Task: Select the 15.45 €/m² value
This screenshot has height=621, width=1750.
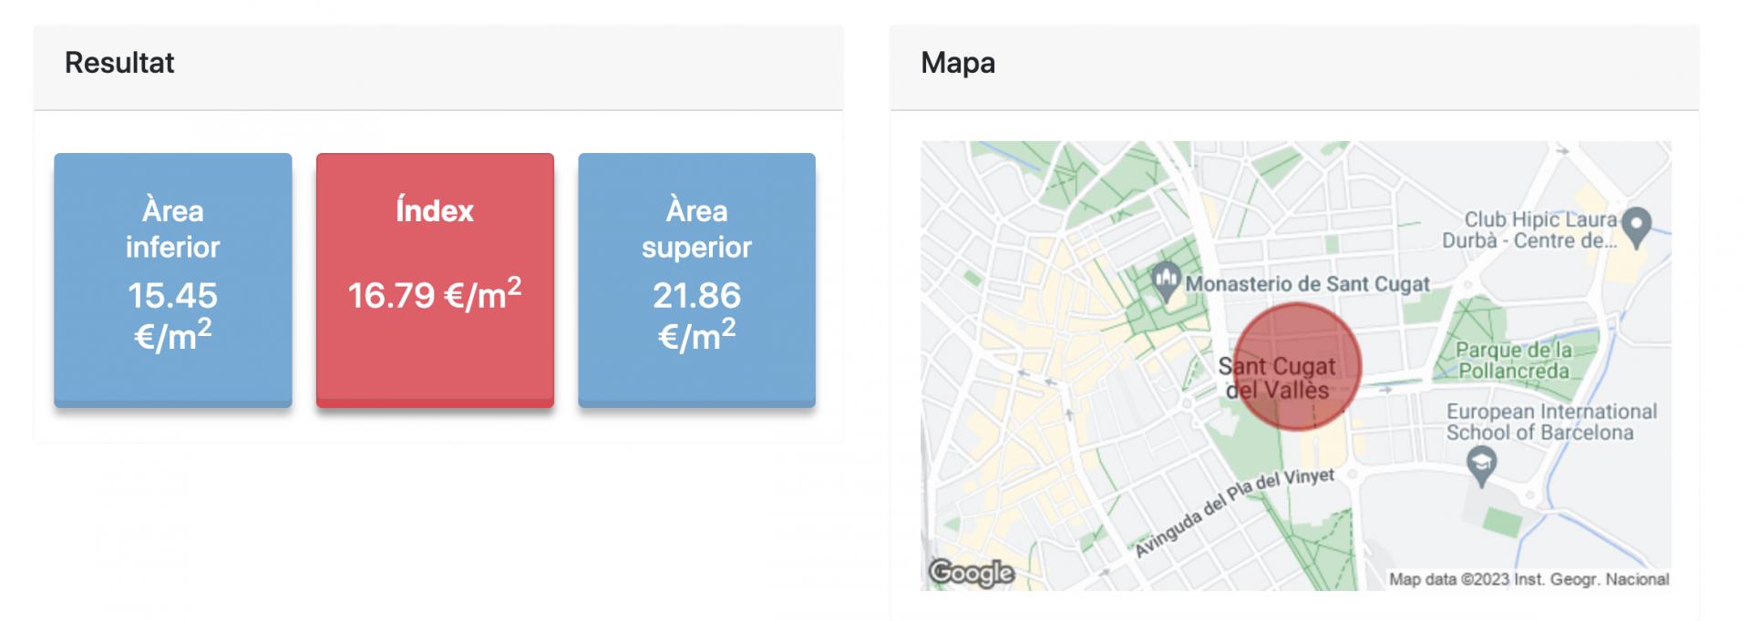Action: 173,316
